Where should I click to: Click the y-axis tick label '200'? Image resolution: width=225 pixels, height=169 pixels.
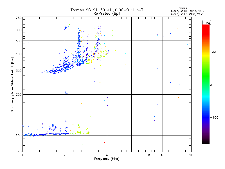pos(19,95)
